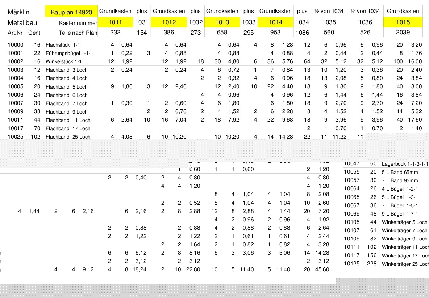Select the parts count "154"
The image size is (429, 298).
142,33
